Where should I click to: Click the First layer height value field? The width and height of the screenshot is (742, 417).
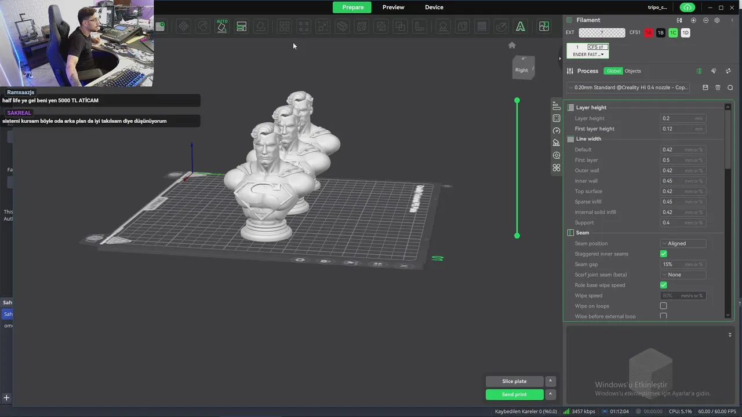[x=683, y=129]
